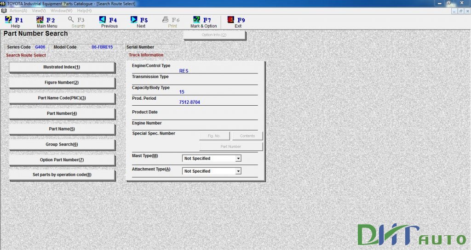Restore the inner child window
This screenshot has height=250, width=471.
coord(460,11)
